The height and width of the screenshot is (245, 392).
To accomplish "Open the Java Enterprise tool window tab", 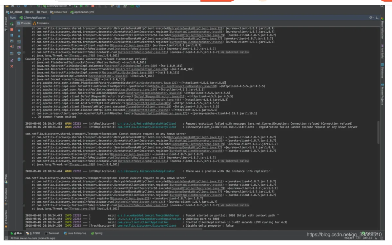I will (75, 233).
